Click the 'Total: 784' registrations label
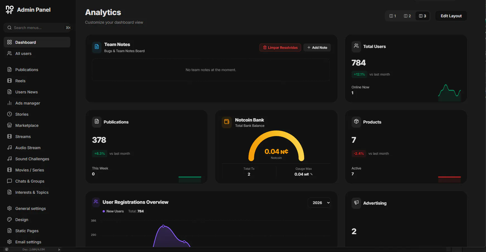This screenshot has height=252, width=486. [x=136, y=211]
